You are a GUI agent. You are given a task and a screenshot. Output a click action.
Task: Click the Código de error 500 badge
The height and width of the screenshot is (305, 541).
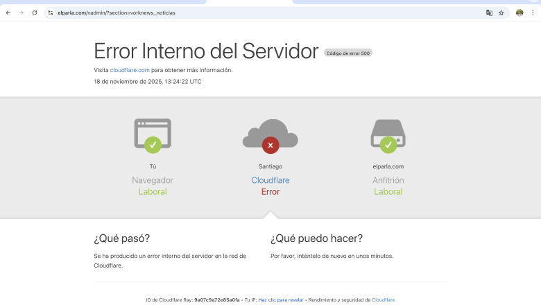point(347,53)
